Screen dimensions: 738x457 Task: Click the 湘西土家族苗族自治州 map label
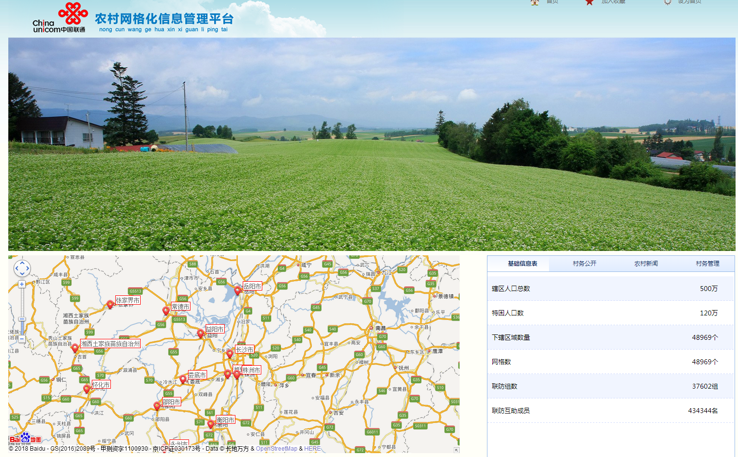110,344
